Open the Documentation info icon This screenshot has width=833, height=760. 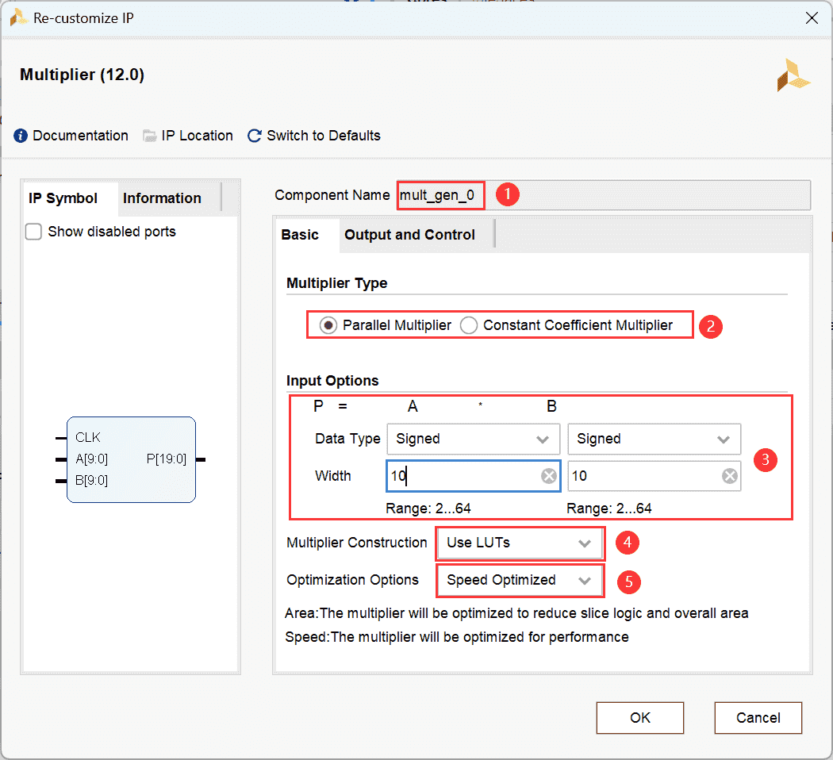pyautogui.click(x=21, y=136)
